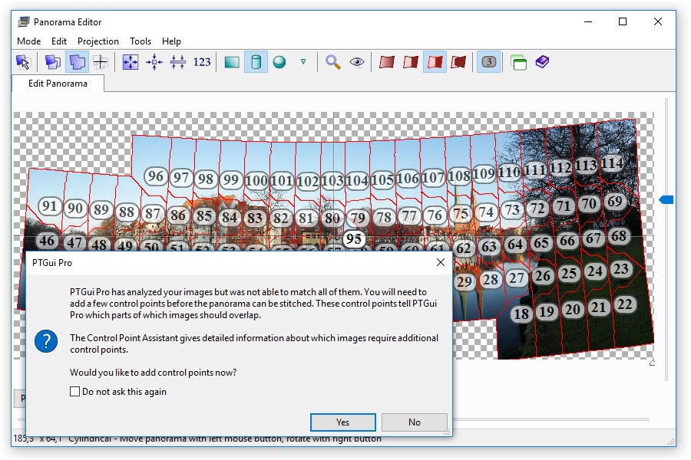Select image number 87 in the panorama

point(153,213)
